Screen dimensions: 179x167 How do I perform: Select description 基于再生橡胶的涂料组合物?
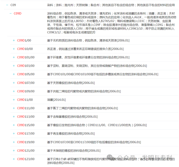(x=71, y=133)
